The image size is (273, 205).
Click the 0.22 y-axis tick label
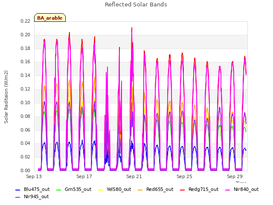point(26,21)
